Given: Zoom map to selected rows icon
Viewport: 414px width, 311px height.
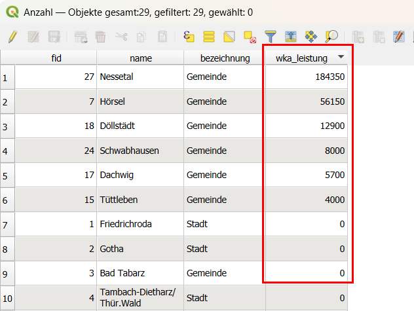Looking at the screenshot, I should (x=331, y=37).
